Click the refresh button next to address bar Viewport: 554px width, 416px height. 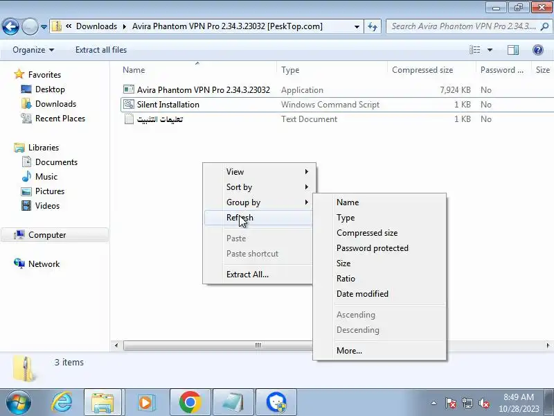(373, 26)
